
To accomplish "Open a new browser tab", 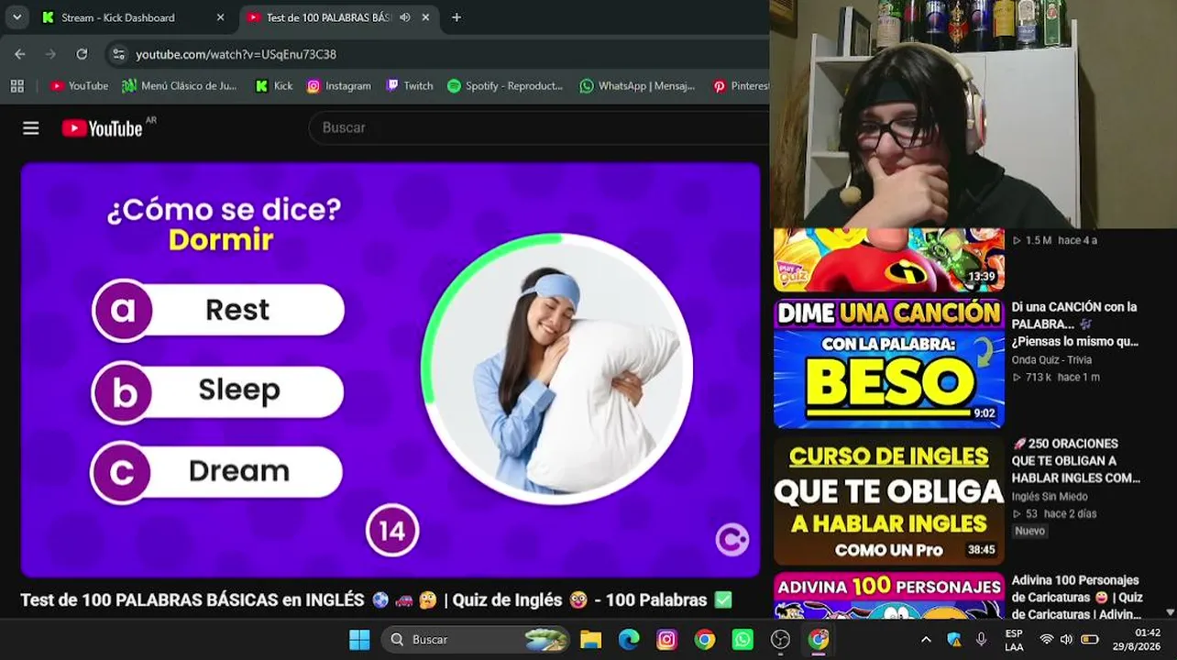I will coord(456,17).
